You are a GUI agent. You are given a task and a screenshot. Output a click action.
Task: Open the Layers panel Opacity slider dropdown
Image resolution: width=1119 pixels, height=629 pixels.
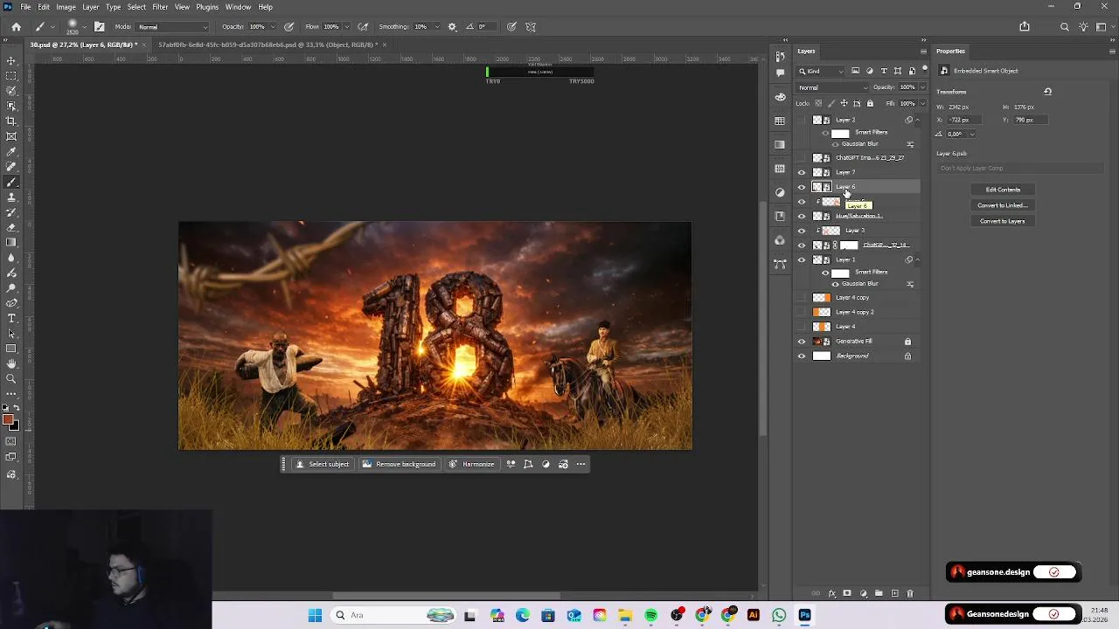[x=921, y=87]
